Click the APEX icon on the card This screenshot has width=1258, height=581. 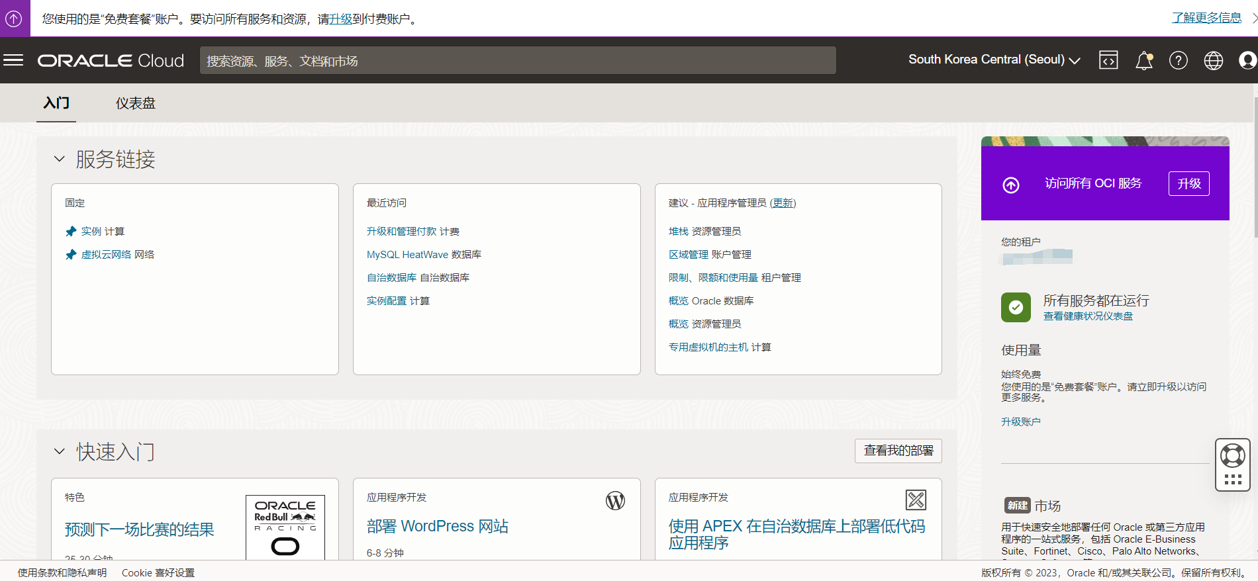[x=916, y=500]
